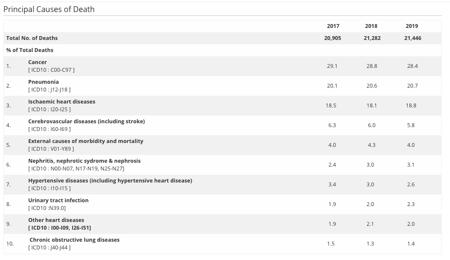Click the Nephritis, nephrotic sydrome & nephrosis label

tap(85, 161)
